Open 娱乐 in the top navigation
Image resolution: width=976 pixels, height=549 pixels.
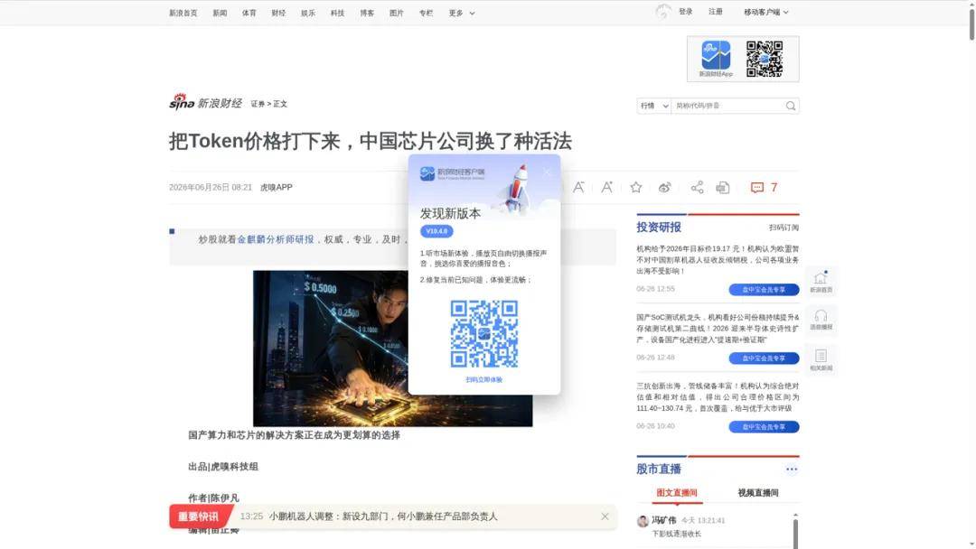308,13
